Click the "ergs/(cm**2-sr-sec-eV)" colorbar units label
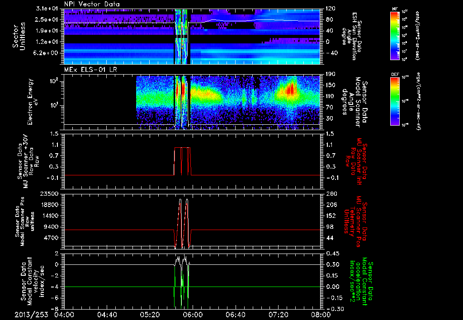 [419, 101]
